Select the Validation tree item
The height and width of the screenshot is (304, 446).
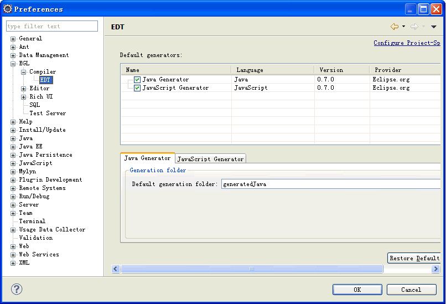pyautogui.click(x=36, y=238)
